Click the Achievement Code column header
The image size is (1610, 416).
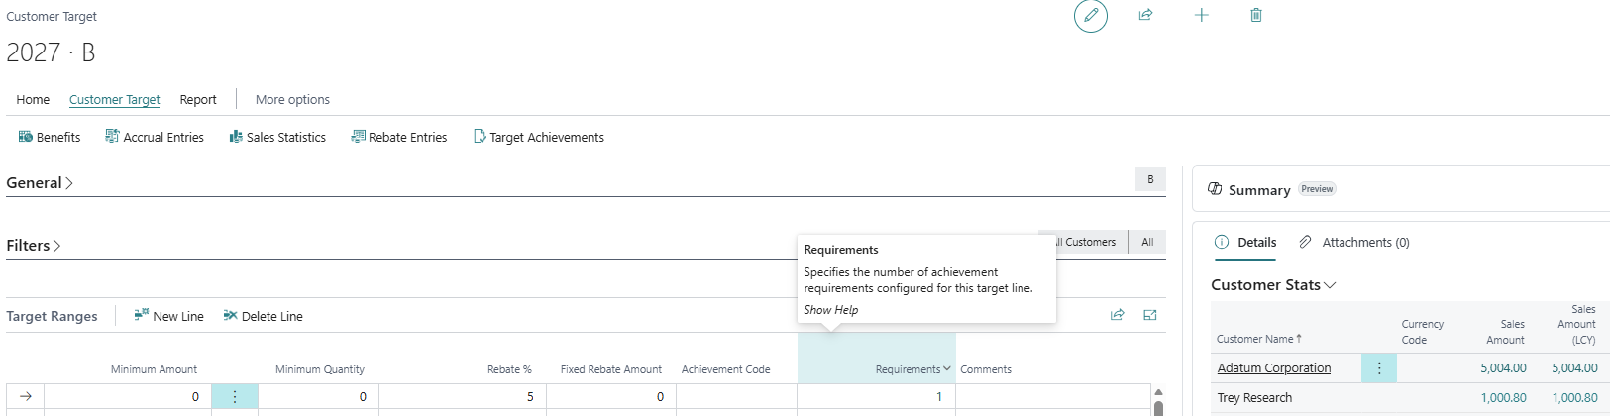click(726, 369)
